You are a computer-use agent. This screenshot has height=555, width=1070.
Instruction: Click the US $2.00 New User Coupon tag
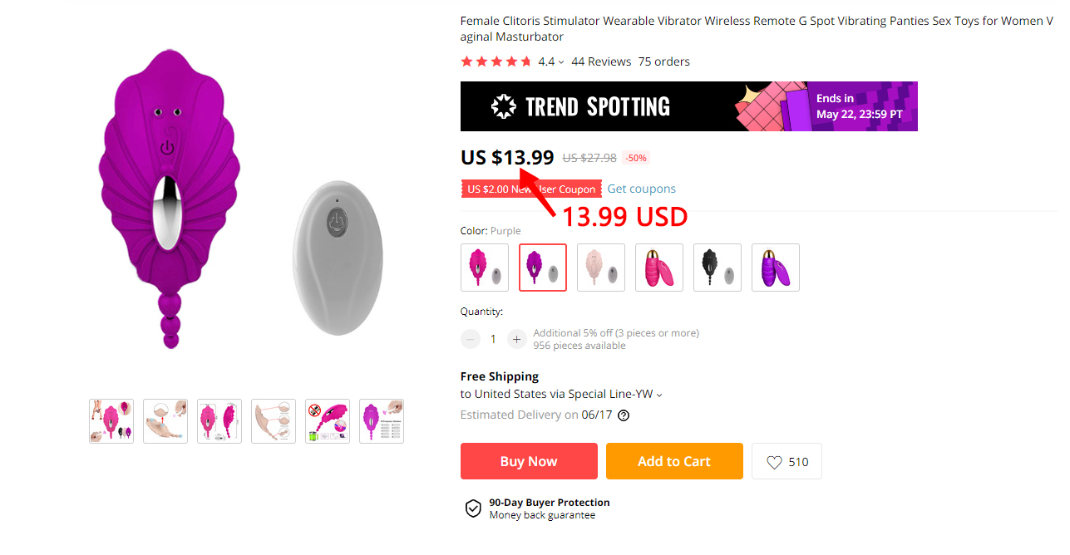coord(531,189)
